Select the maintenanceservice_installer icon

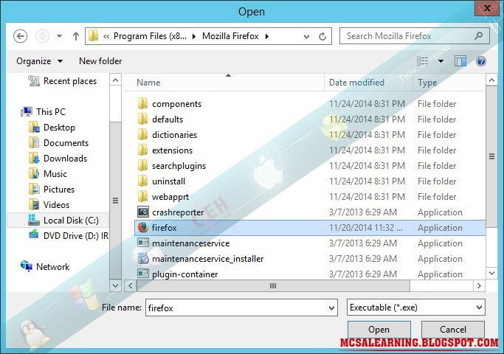(x=143, y=258)
